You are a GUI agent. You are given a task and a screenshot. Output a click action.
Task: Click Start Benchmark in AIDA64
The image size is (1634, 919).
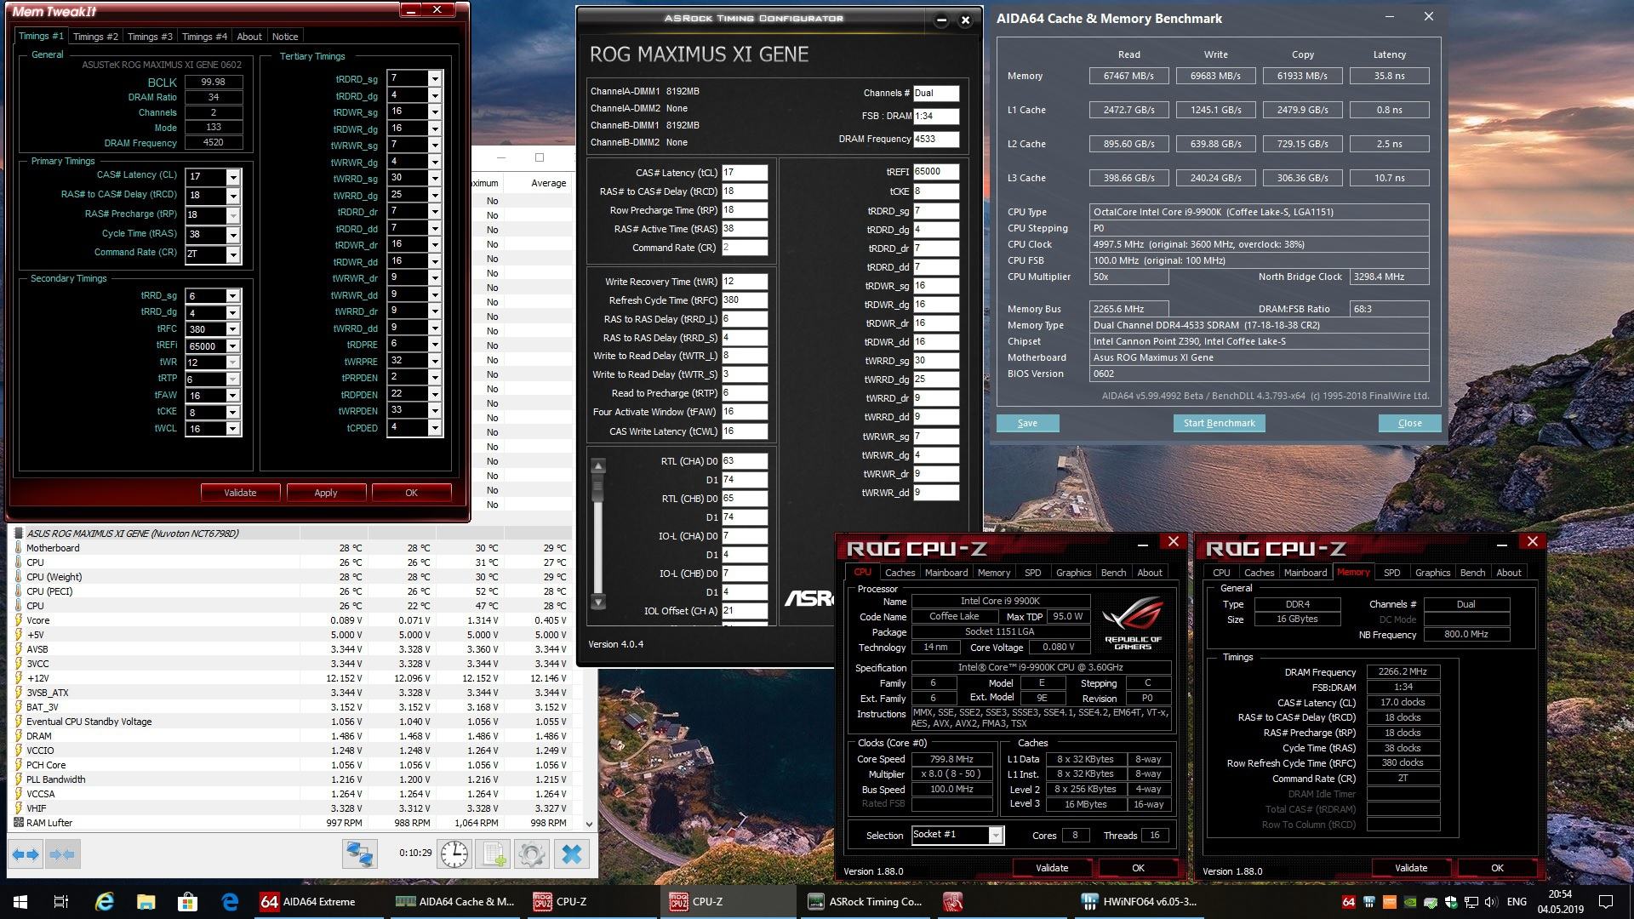[x=1219, y=423]
